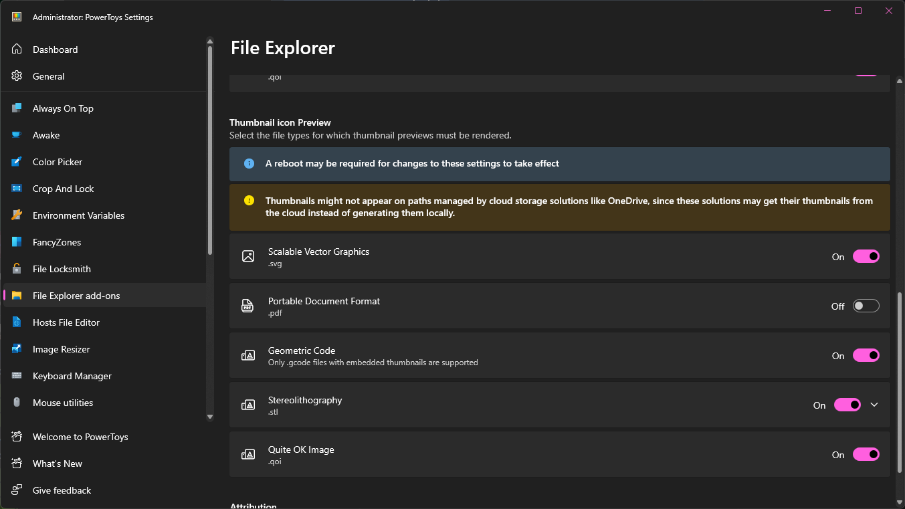Open Keyboard Manager settings
The width and height of the screenshot is (905, 509).
(x=105, y=376)
